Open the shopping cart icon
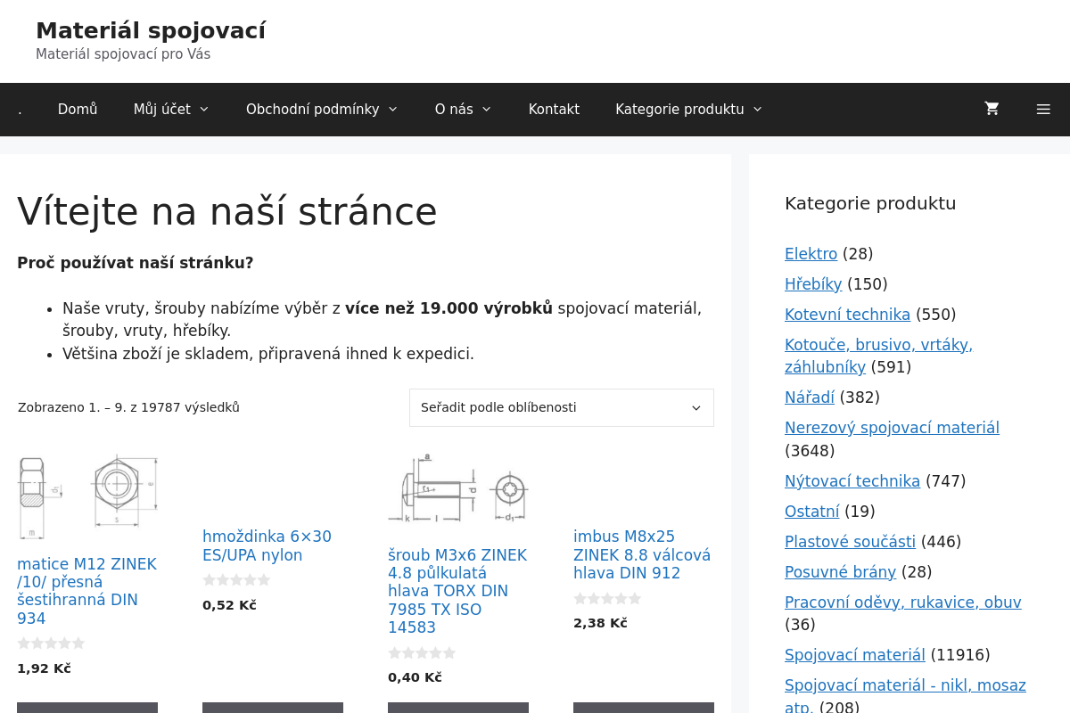Image resolution: width=1070 pixels, height=713 pixels. (x=991, y=109)
